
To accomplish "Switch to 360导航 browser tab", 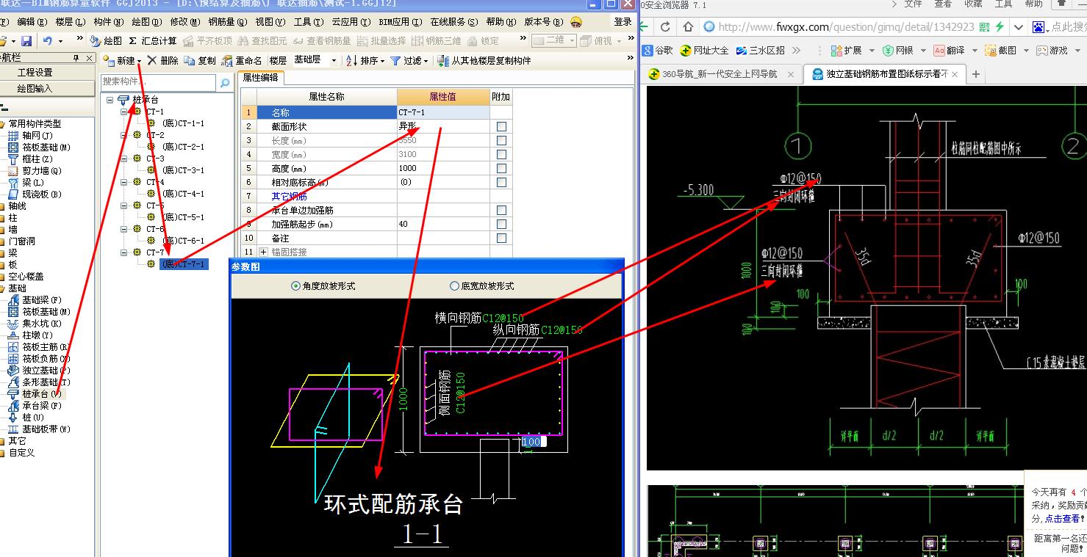I will tap(720, 74).
